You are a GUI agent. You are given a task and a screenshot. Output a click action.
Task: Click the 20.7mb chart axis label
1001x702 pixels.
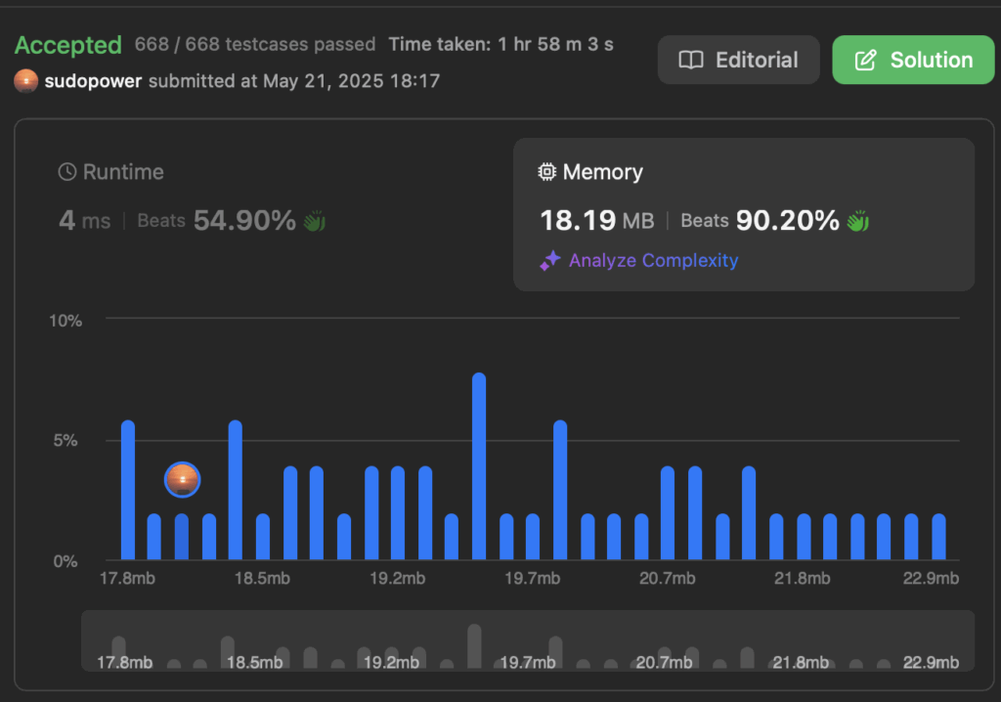click(x=667, y=578)
